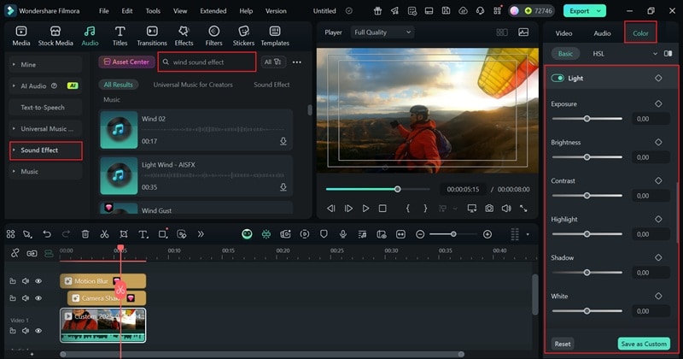Hide the Video 1 track with eye icon
The width and height of the screenshot is (683, 359).
coord(38,331)
